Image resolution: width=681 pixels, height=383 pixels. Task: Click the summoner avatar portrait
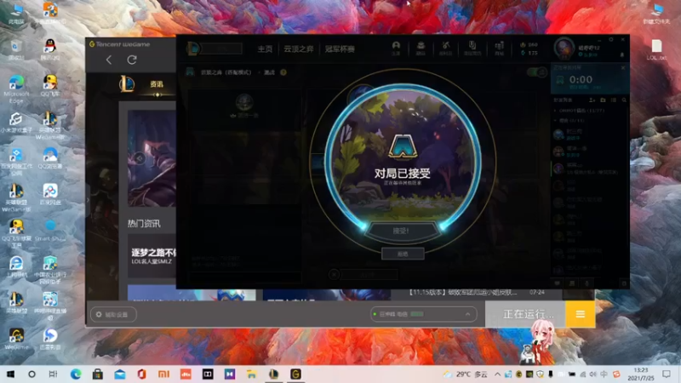(564, 49)
